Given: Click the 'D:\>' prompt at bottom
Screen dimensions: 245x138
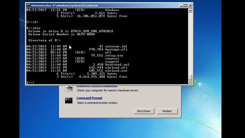Looking at the screenshot, I should (30, 83).
